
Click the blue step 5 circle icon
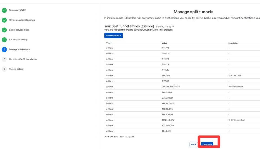(4, 49)
